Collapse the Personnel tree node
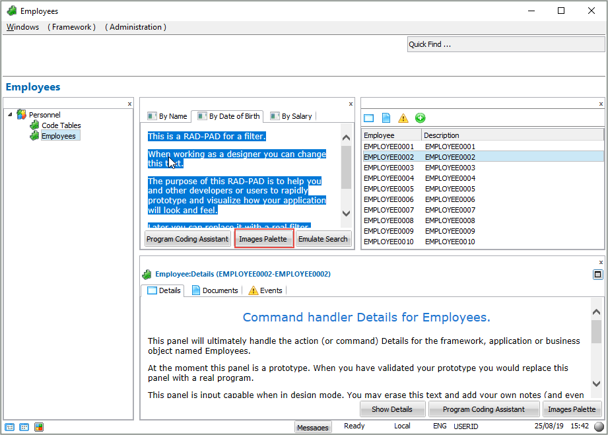The width and height of the screenshot is (608, 435). pos(10,115)
